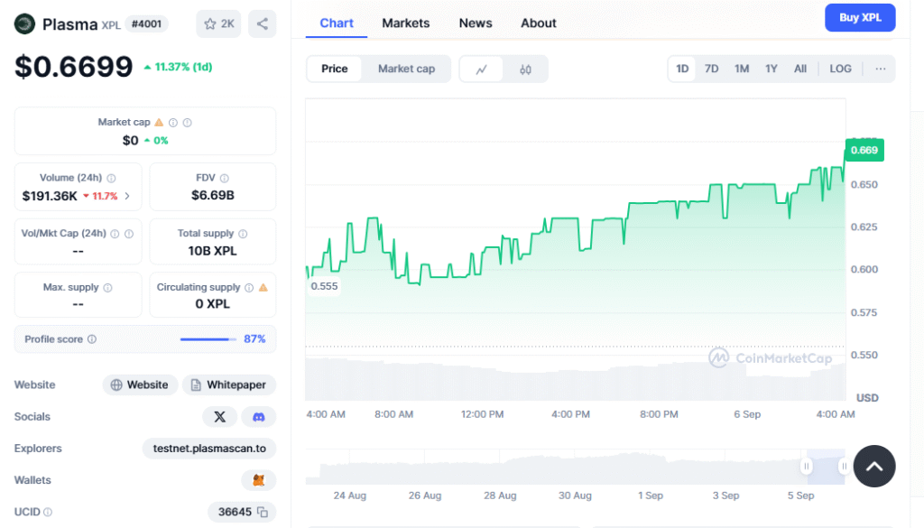The height and width of the screenshot is (528, 924).
Task: Open second Vol/Mkt Cap info icon
Action: tap(129, 234)
